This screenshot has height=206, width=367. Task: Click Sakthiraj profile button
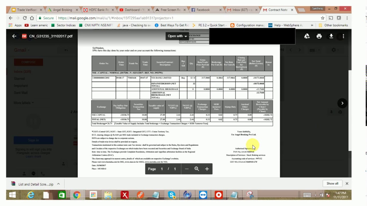coord(318,9)
